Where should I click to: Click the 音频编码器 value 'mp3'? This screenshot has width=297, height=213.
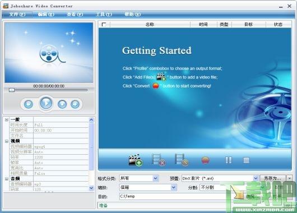(38, 184)
